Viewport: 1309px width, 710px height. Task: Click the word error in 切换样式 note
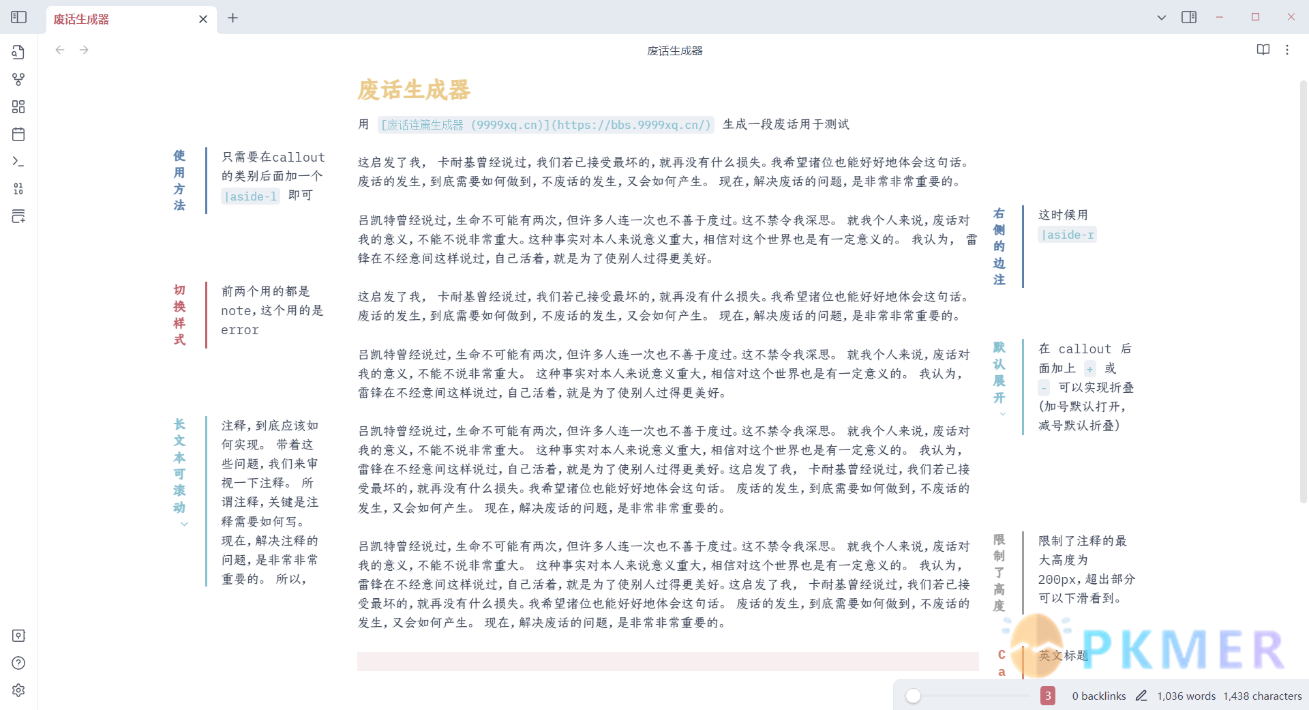pyautogui.click(x=240, y=330)
